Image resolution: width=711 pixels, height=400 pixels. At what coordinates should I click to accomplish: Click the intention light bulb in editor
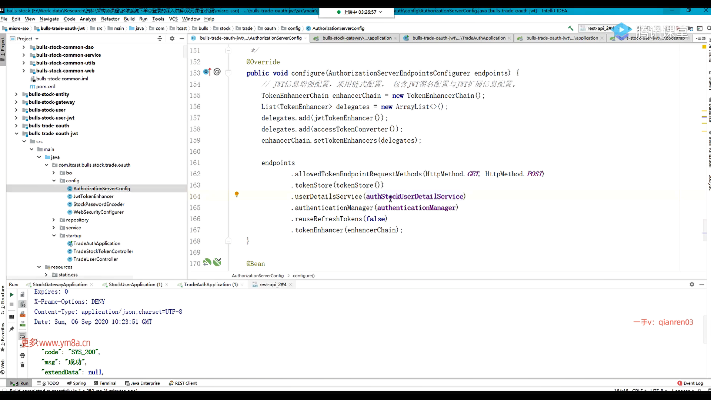point(237,194)
